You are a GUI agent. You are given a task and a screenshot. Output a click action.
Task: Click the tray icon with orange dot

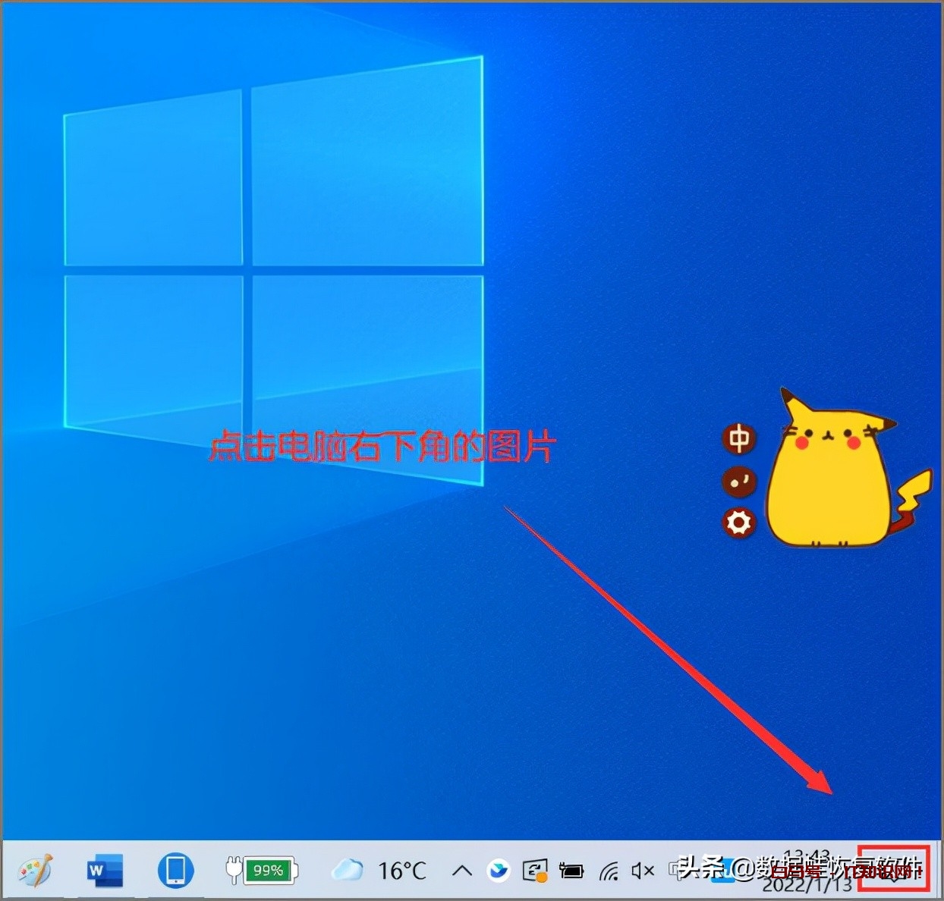point(535,871)
